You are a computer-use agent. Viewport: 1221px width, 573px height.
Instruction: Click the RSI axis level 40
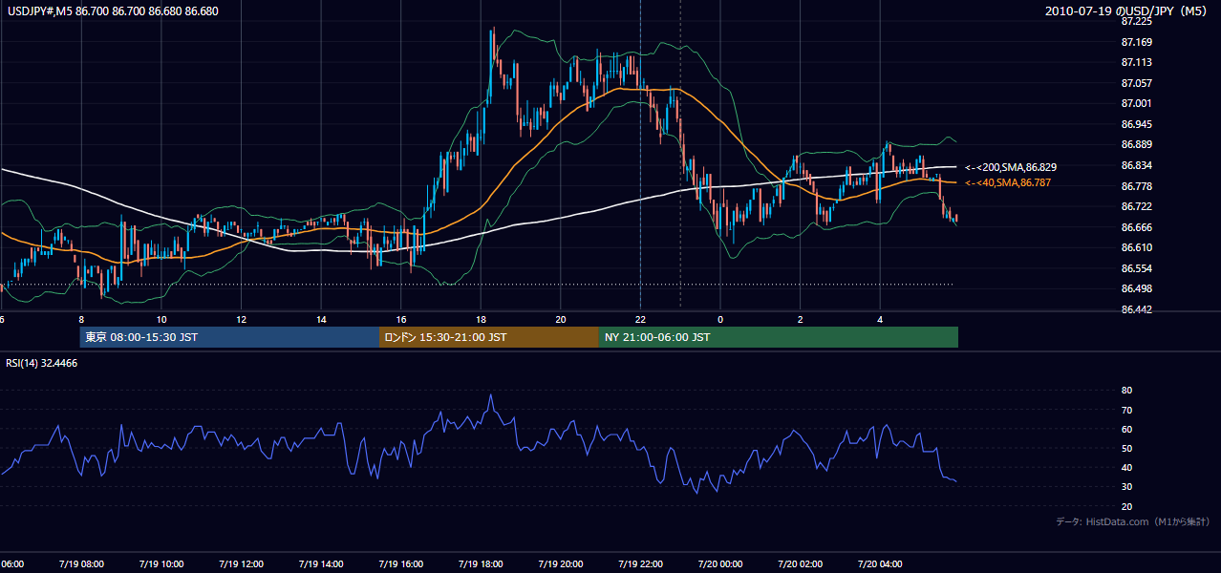1126,468
